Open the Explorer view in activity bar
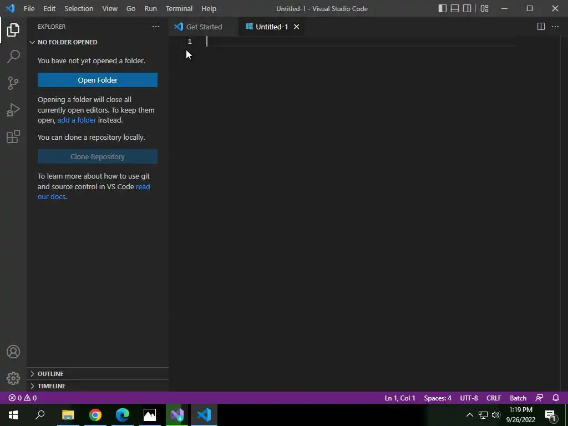This screenshot has width=568, height=426. (x=13, y=30)
